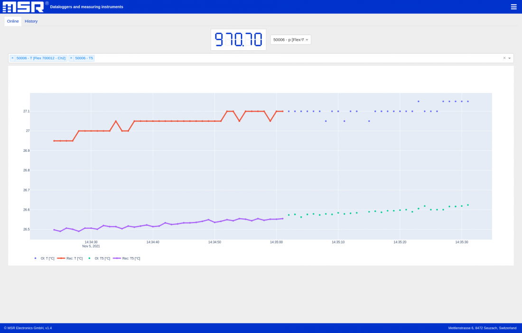
Task: Click the Mettlenstrasse 6 address in footer
Action: click(482, 328)
